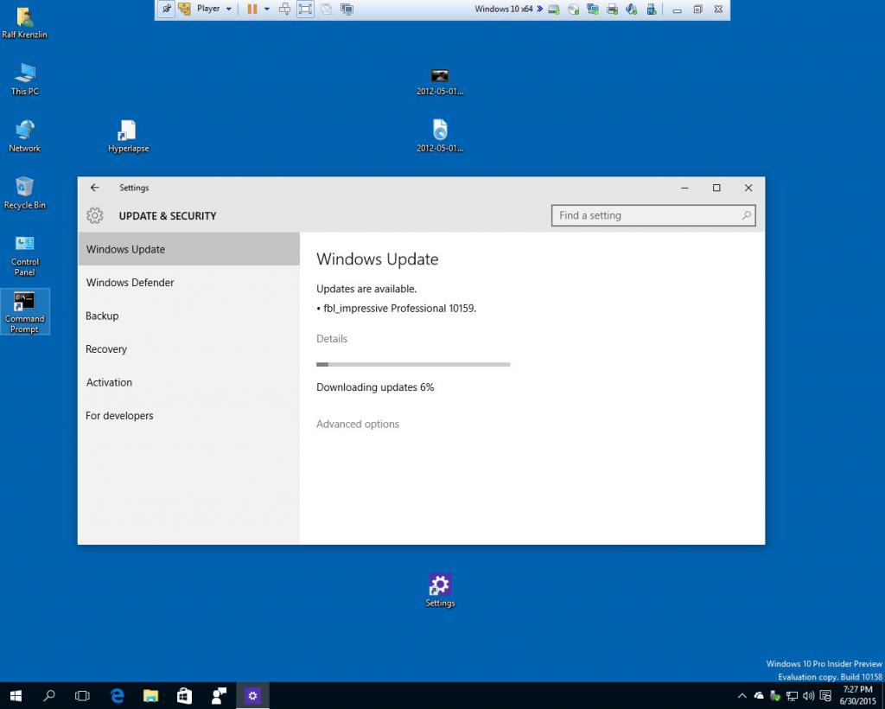Minimize the Settings window
885x709 pixels.
[x=684, y=188]
